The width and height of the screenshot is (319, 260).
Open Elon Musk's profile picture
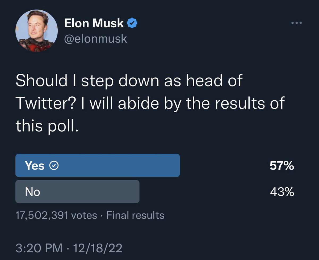pos(36,31)
